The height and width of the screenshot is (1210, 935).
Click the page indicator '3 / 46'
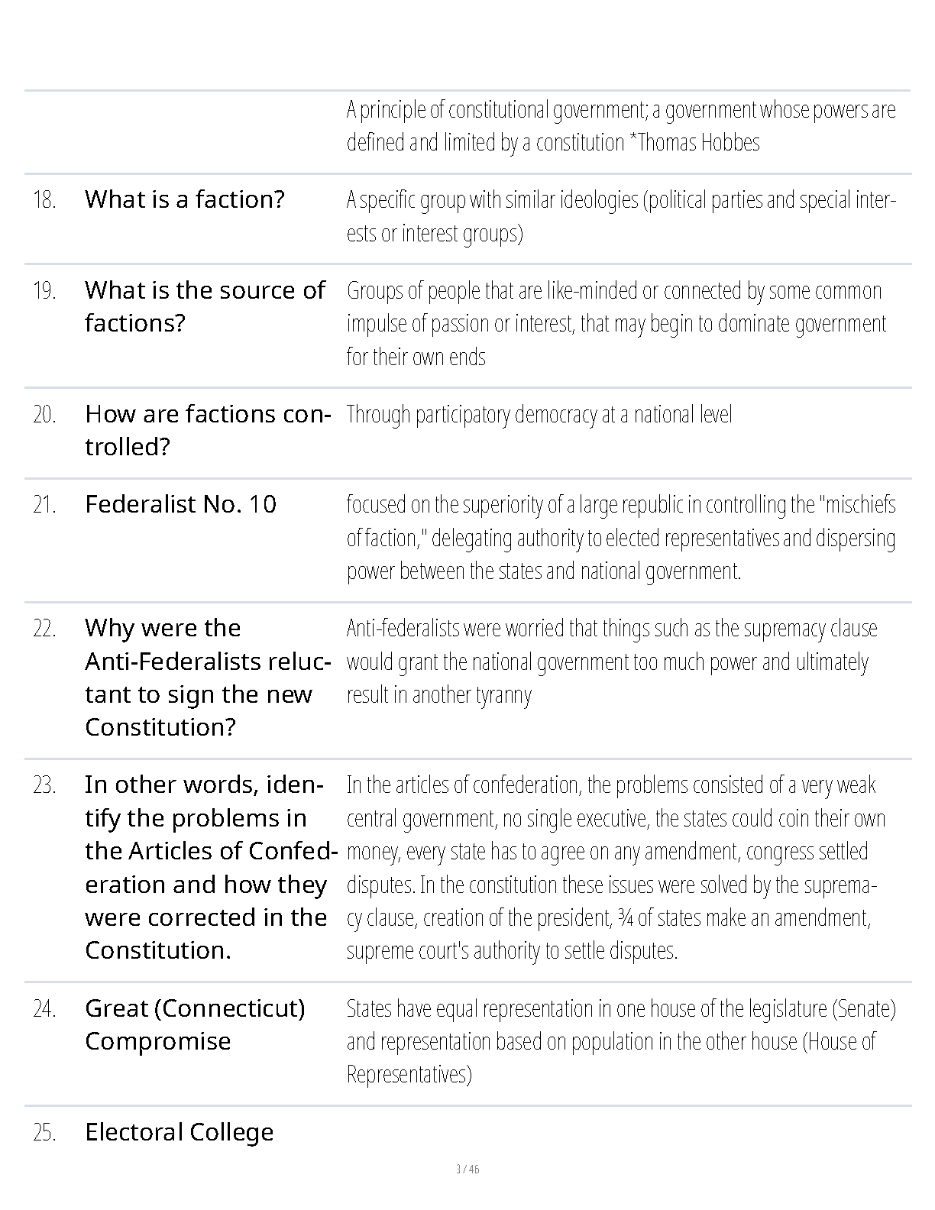[467, 1170]
